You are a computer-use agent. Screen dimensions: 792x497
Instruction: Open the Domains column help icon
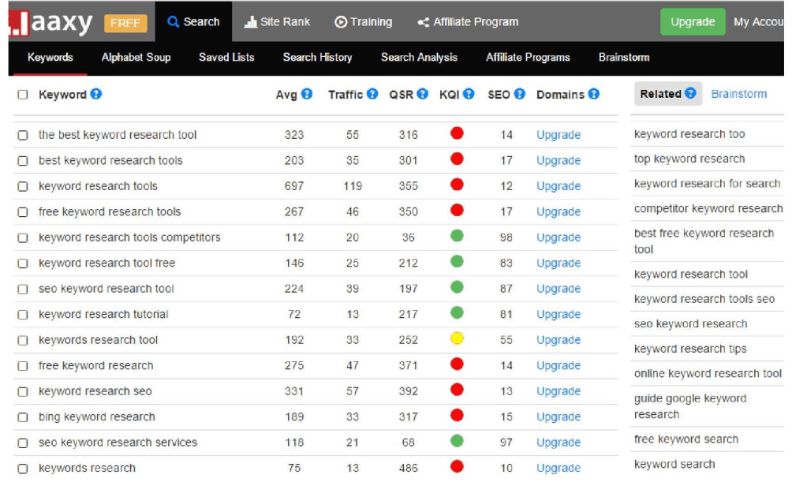pos(594,94)
